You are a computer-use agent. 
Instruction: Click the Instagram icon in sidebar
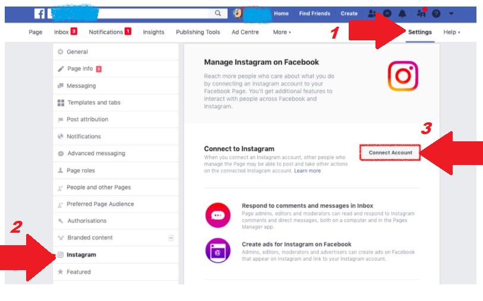point(61,255)
